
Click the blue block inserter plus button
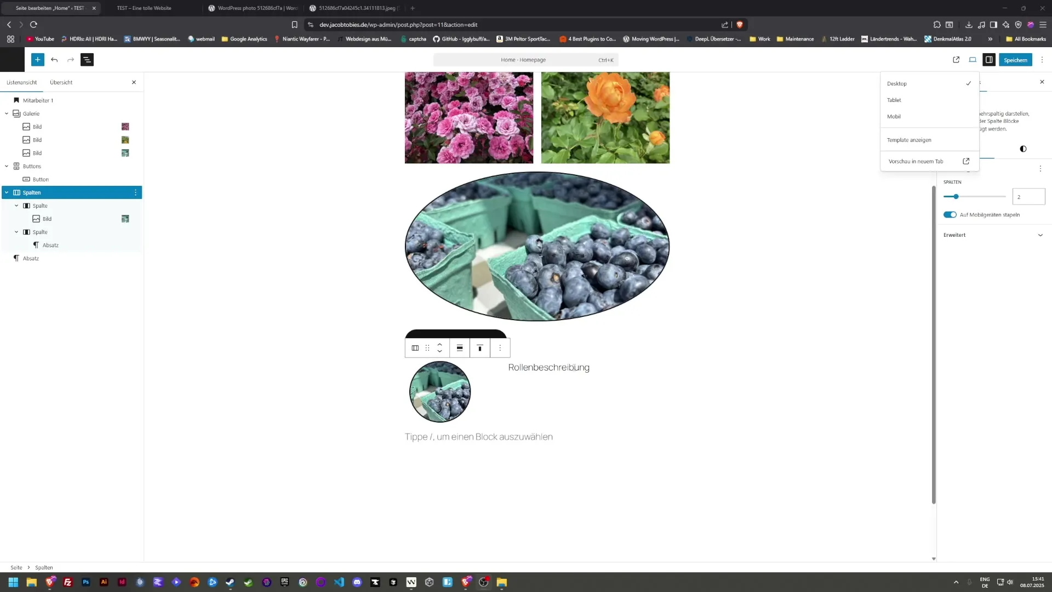37,60
